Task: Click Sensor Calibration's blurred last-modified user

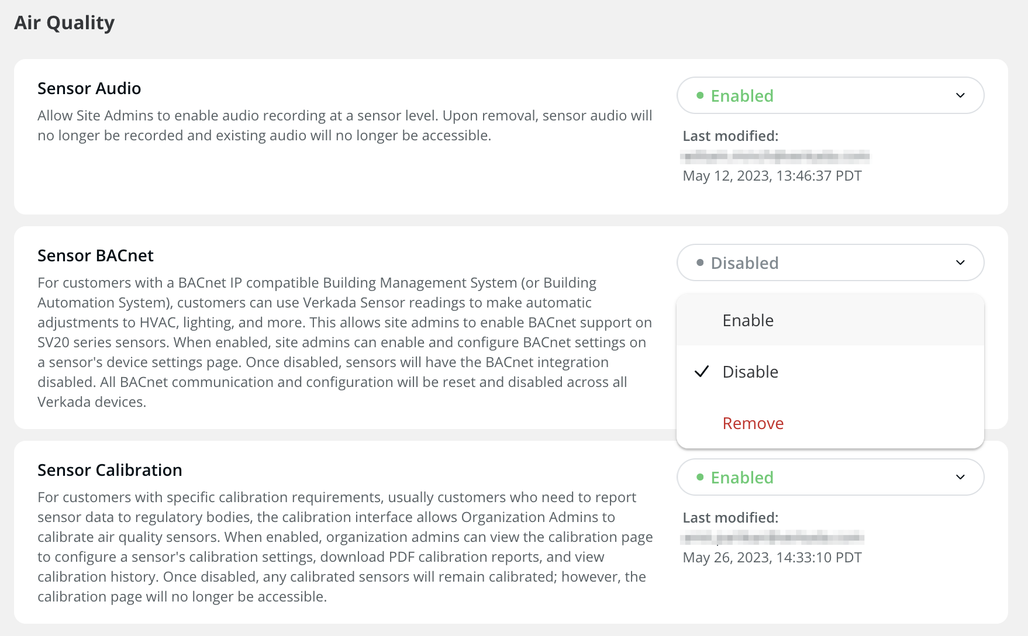Action: [772, 537]
